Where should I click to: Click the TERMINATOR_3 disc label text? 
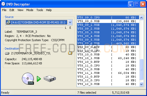(x=27, y=32)
